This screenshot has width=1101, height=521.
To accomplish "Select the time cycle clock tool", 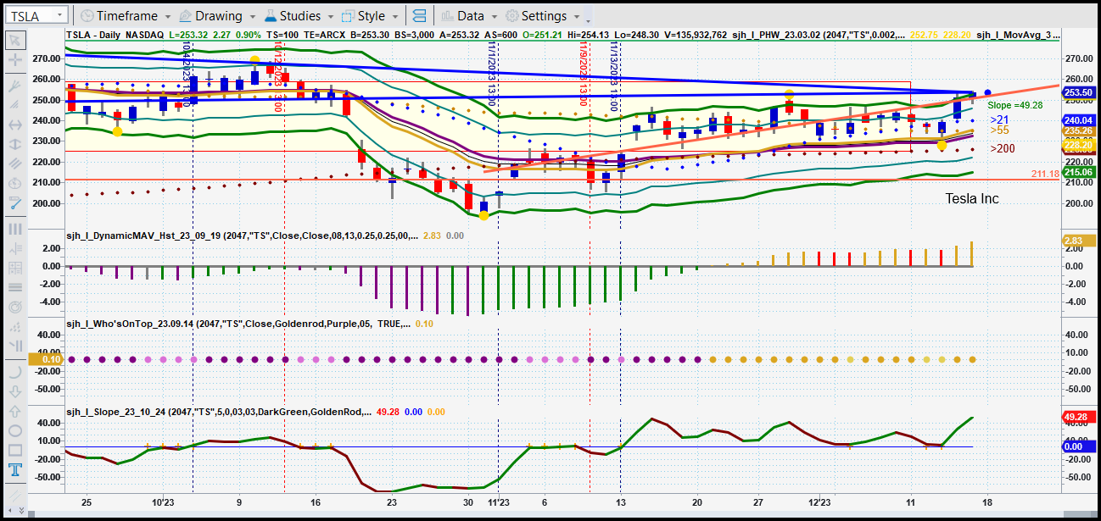I will pyautogui.click(x=14, y=183).
